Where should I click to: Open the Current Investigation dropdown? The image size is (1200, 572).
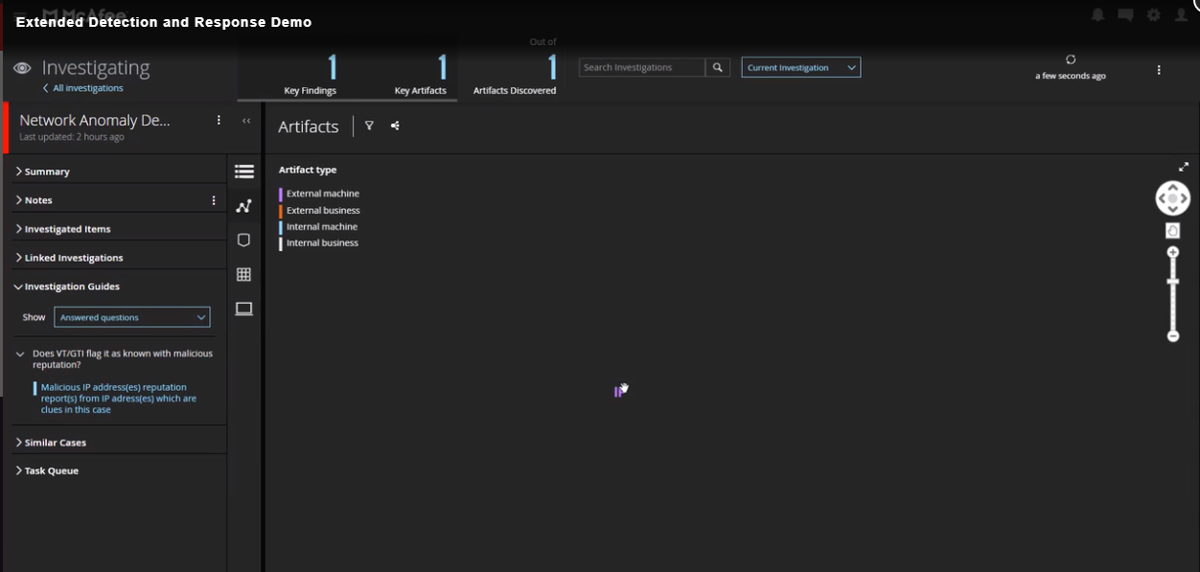[x=801, y=67]
